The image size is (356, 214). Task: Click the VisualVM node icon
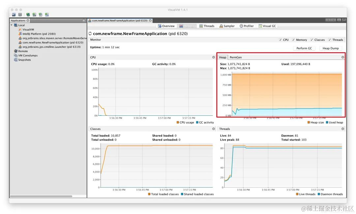coord(20,30)
